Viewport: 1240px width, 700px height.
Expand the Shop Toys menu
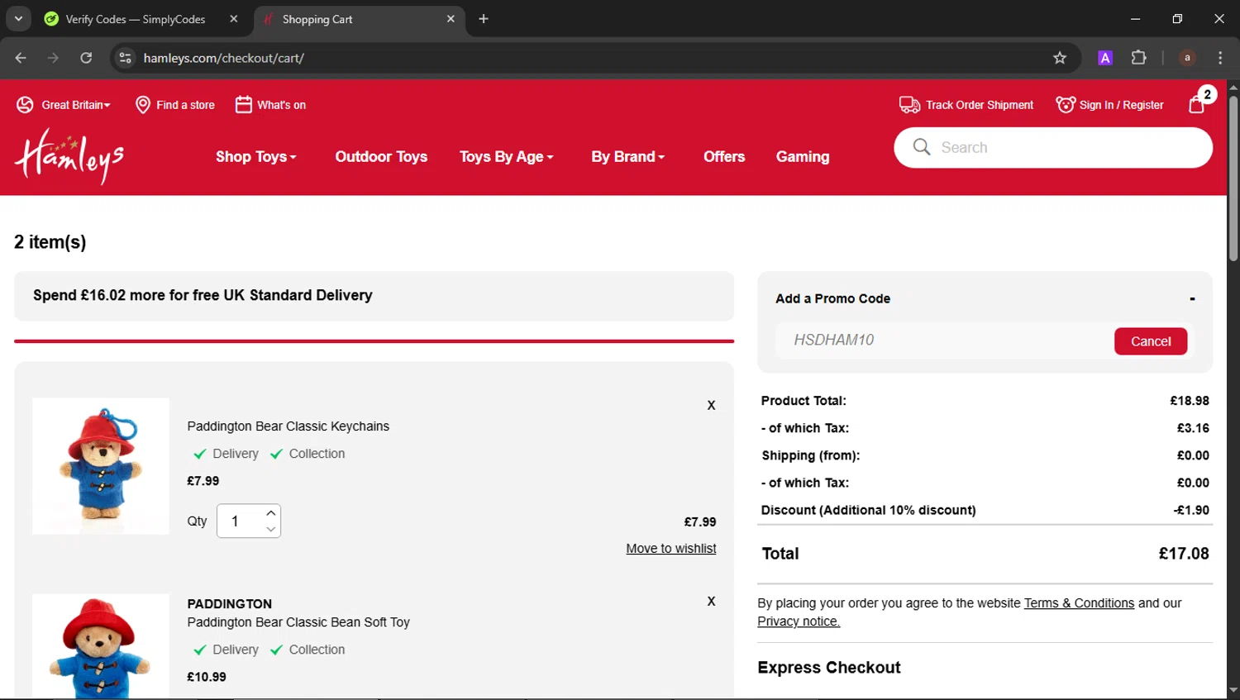[255, 156]
